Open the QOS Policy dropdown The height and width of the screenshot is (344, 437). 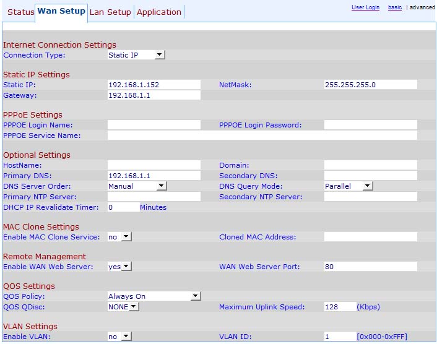tap(154, 296)
